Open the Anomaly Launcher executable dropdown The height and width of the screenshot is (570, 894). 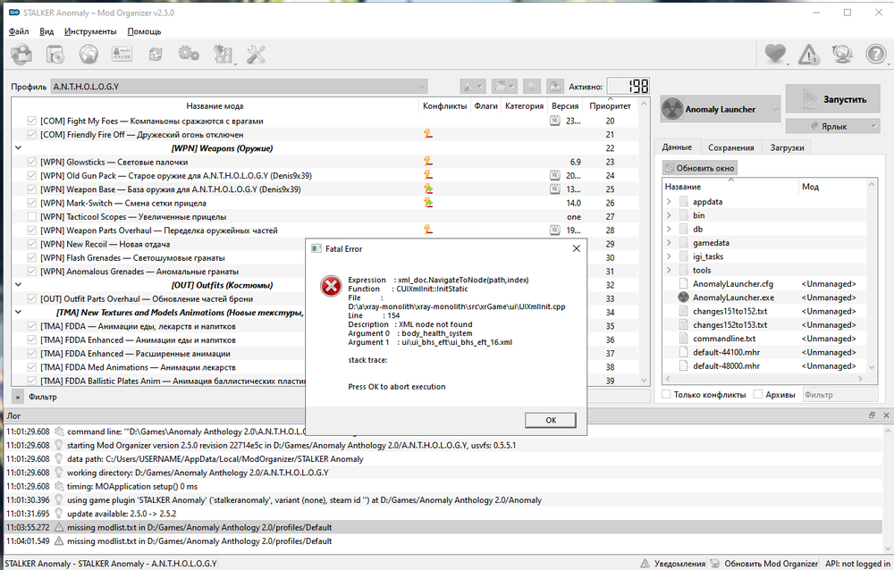(720, 109)
